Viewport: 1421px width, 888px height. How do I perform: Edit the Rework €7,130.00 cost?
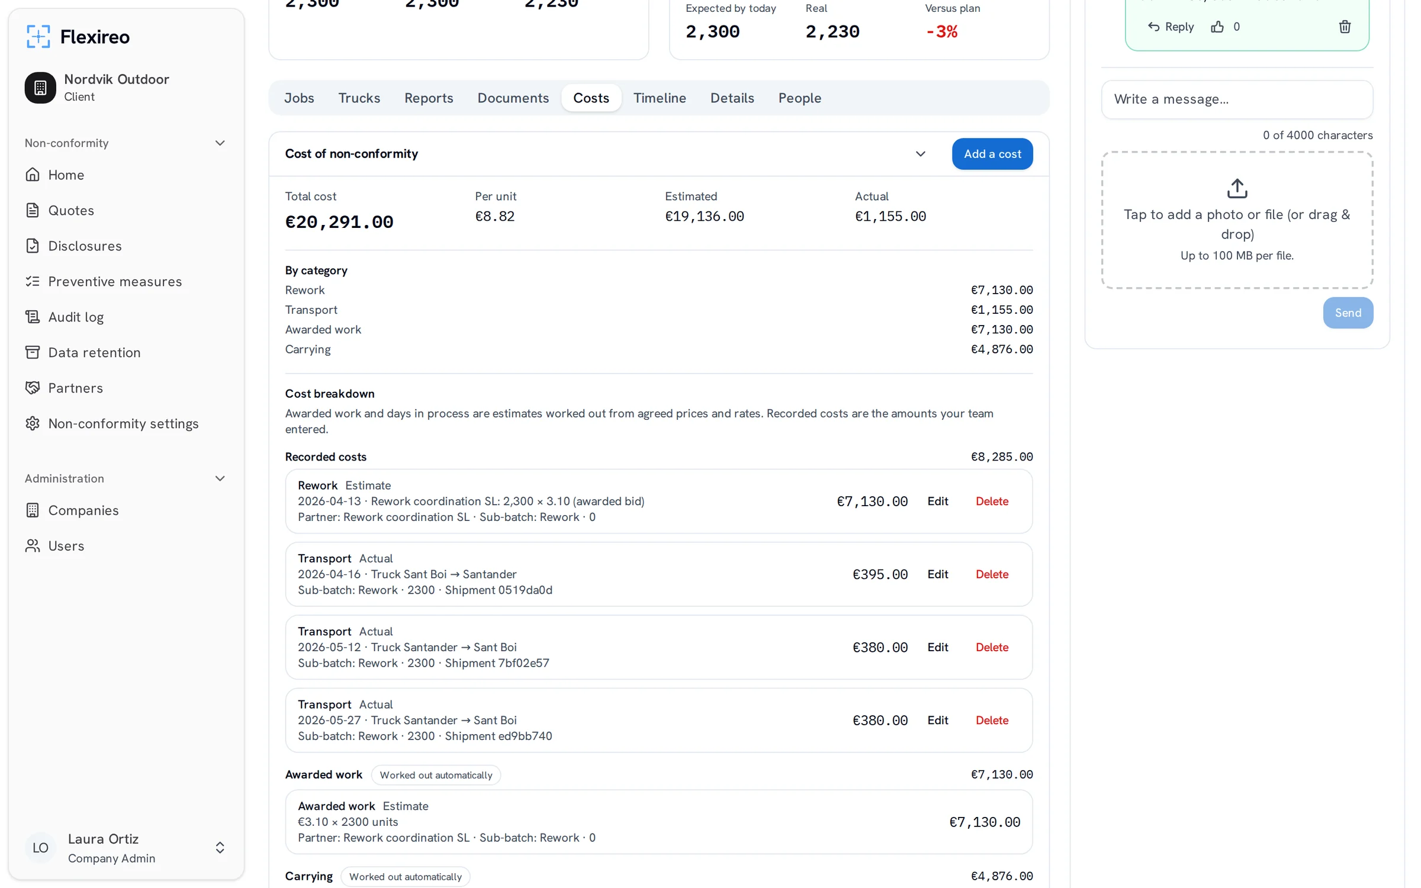point(937,501)
